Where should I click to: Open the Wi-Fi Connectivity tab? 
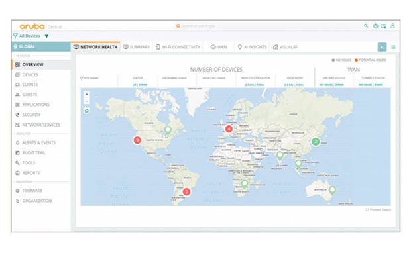coord(178,47)
